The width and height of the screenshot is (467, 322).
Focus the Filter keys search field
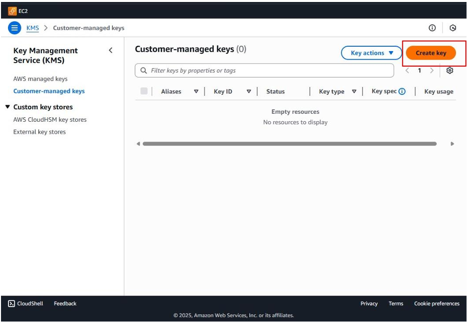(265, 71)
